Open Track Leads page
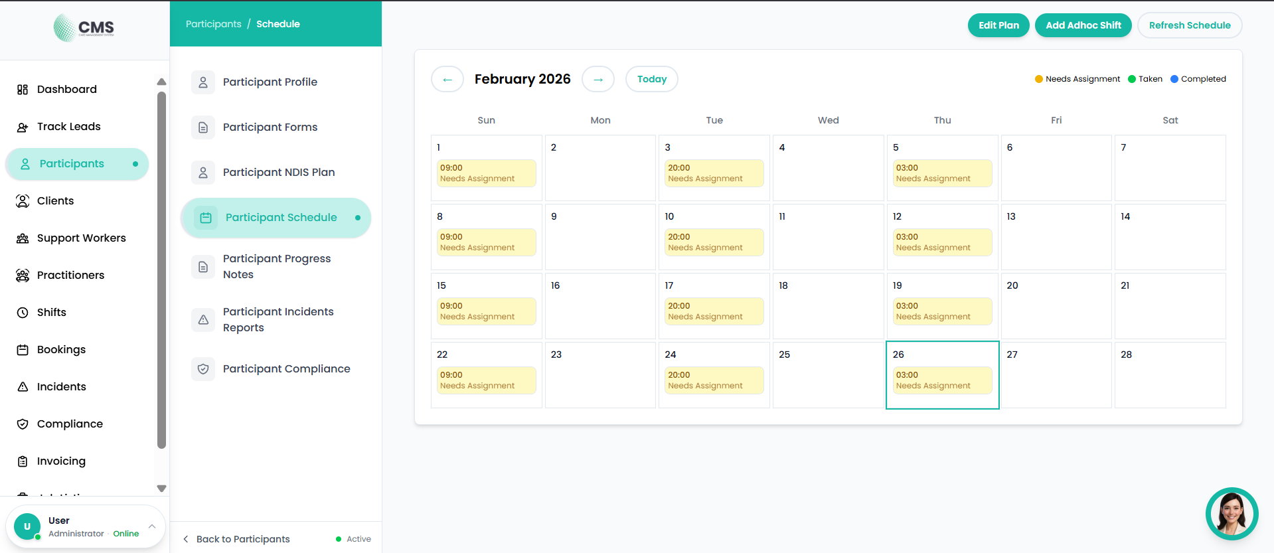Screen dimensions: 1274x553 [x=77, y=127]
